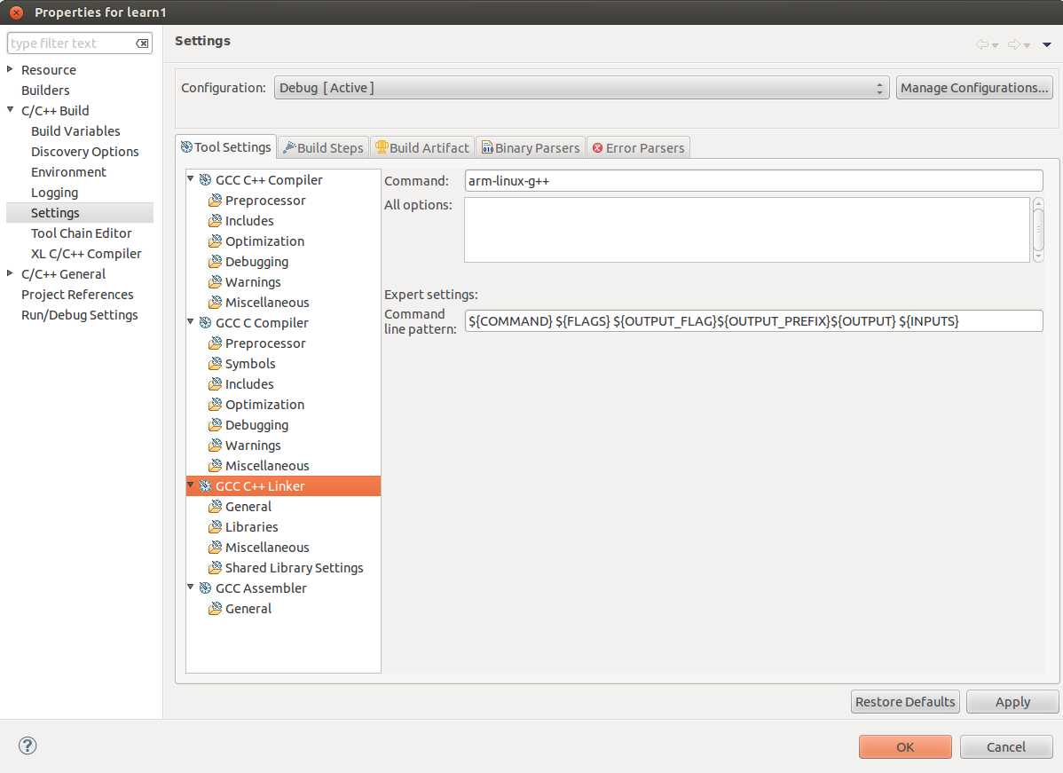Open the Configuration dropdown
The width and height of the screenshot is (1063, 773).
coord(582,88)
